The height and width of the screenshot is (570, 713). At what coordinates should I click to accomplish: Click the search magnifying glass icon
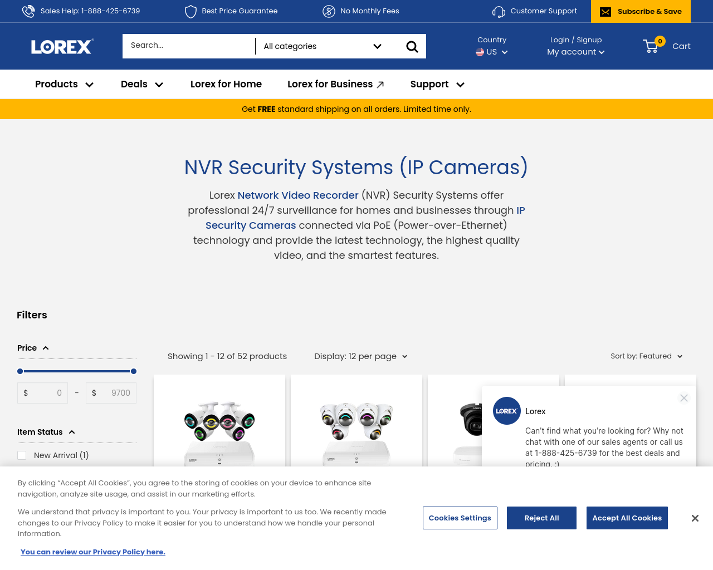tap(412, 46)
